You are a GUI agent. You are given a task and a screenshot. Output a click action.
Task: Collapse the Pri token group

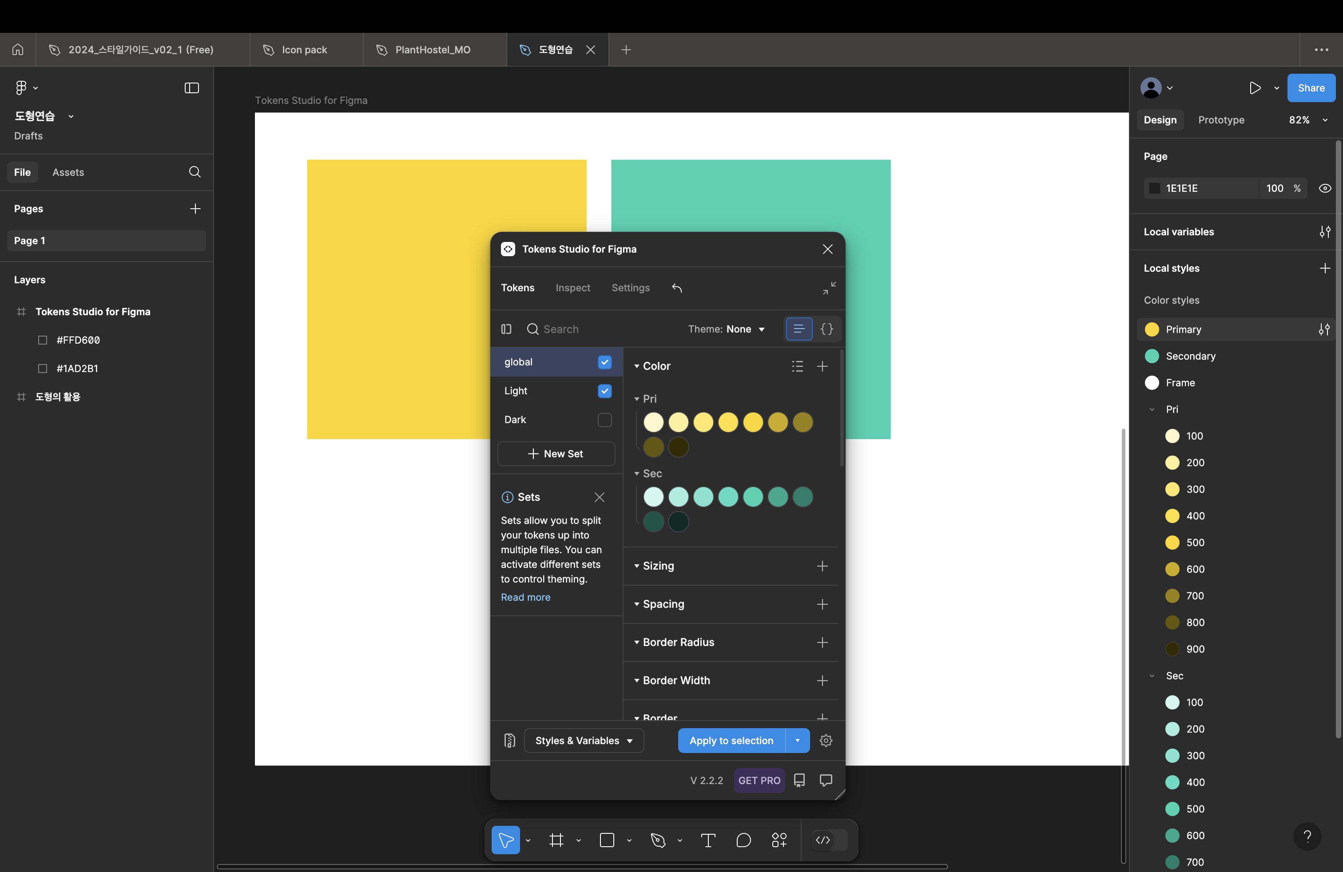[637, 399]
